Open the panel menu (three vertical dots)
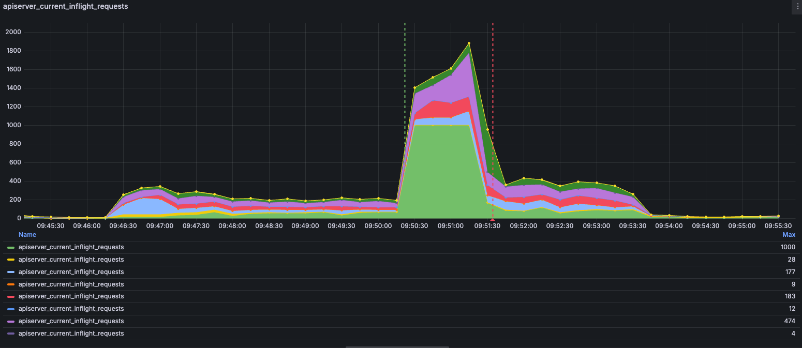Screen dimensions: 802x348 (x=797, y=7)
